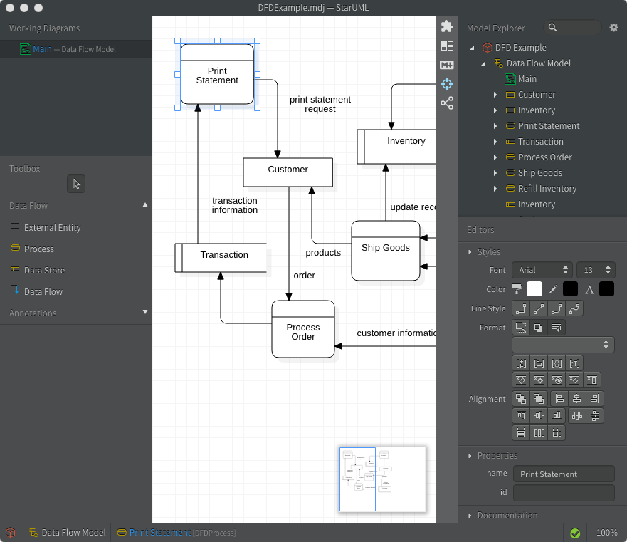Screen dimensions: 627x542
Task: Select the pointer tool in the Toolbox
Action: [x=76, y=184]
